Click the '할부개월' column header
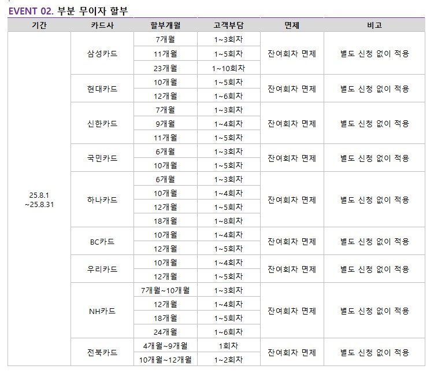 click(165, 25)
